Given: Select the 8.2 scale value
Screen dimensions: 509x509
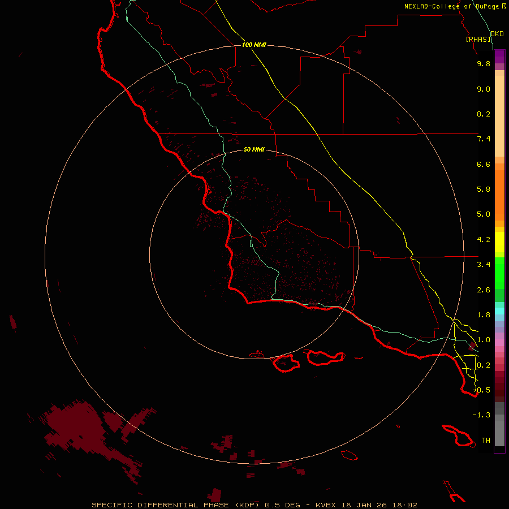Looking at the screenshot, I should pyautogui.click(x=484, y=114).
